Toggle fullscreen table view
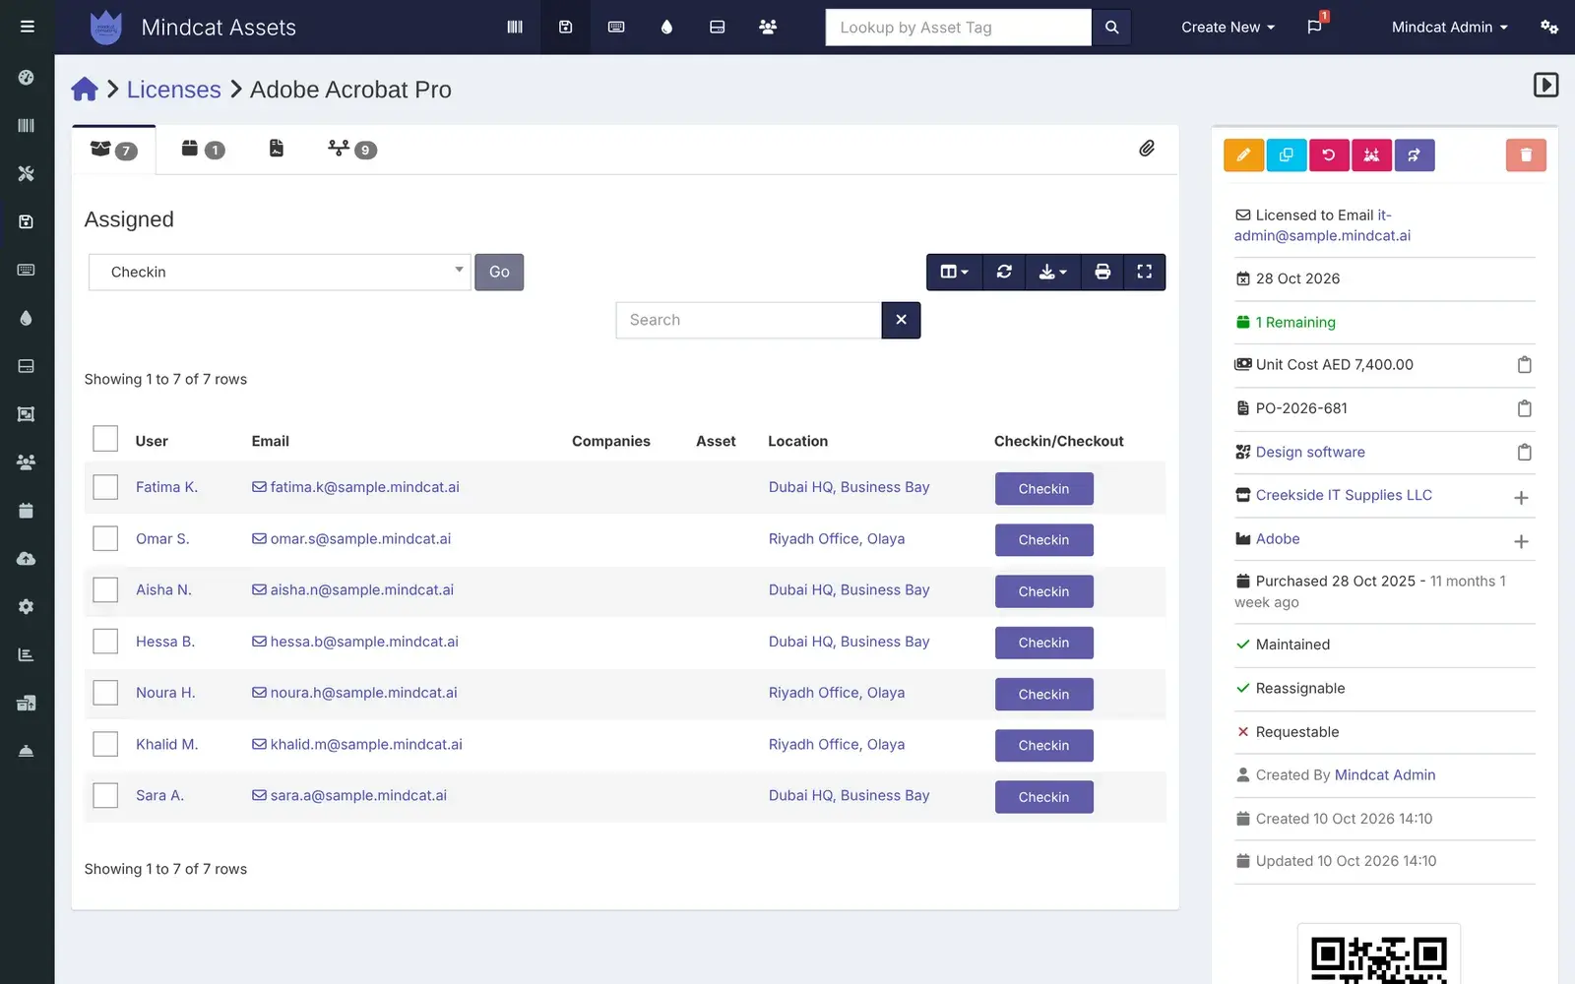Viewport: 1575px width, 984px height. tap(1144, 272)
